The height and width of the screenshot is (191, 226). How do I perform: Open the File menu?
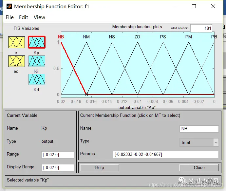pos(9,17)
